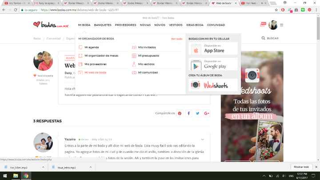This screenshot has height=180, width=320.
Task: Click the organizador de mesas icon
Action: (x=80, y=56)
